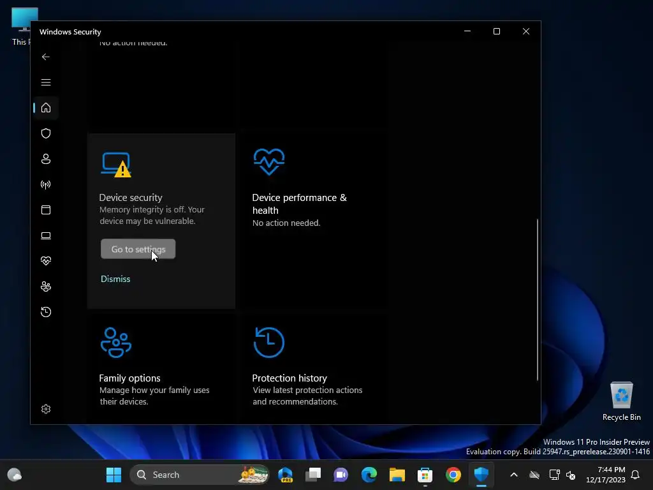Open the Windows Start menu
Viewport: 653px width, 490px height.
114,475
